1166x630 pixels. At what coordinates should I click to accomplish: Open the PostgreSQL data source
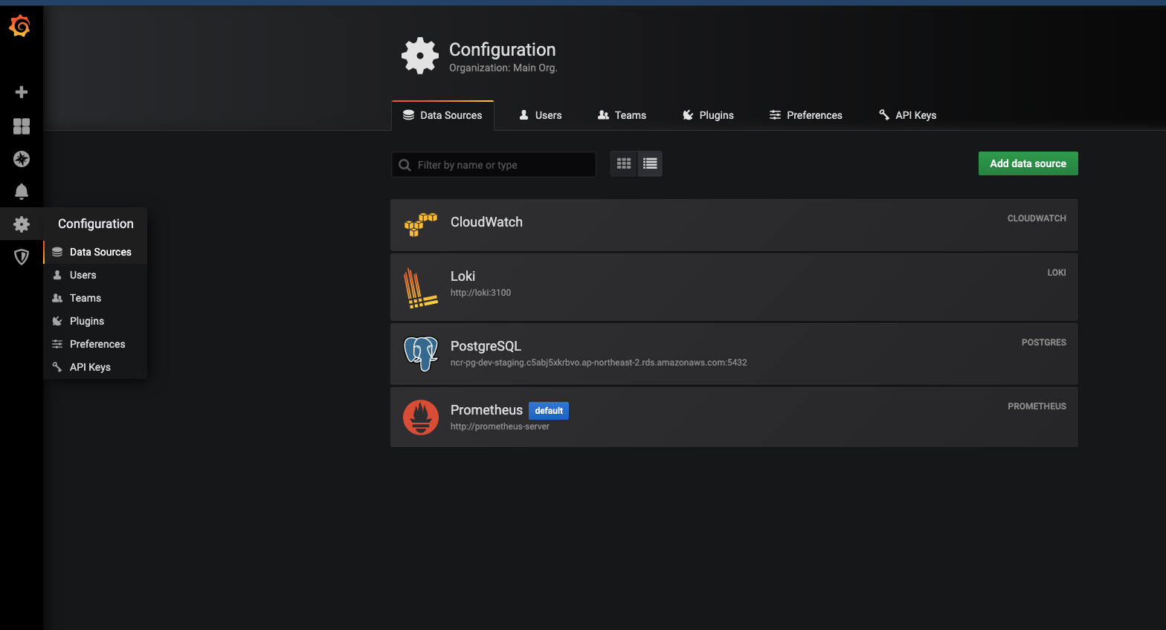734,354
